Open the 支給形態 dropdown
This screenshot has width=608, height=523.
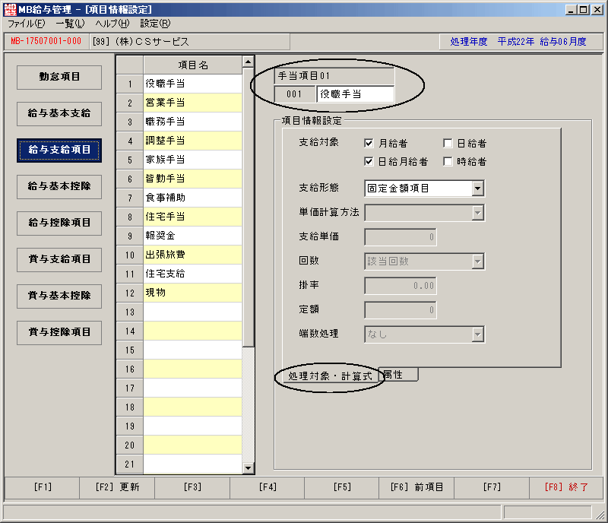click(478, 189)
